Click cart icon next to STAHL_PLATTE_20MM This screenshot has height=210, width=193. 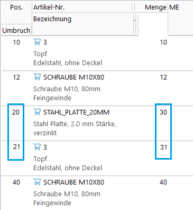click(37, 112)
